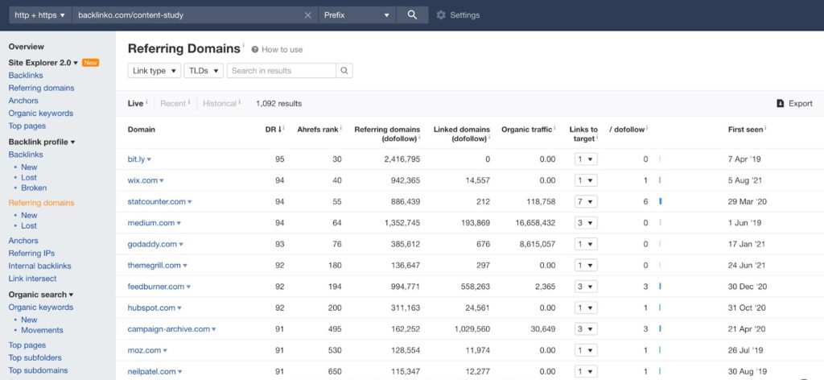Open Link intersect in the sidebar
The height and width of the screenshot is (380, 824).
(x=32, y=279)
